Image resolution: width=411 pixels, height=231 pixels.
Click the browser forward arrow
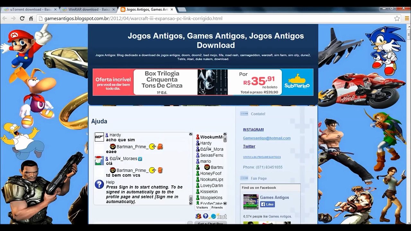[13, 18]
